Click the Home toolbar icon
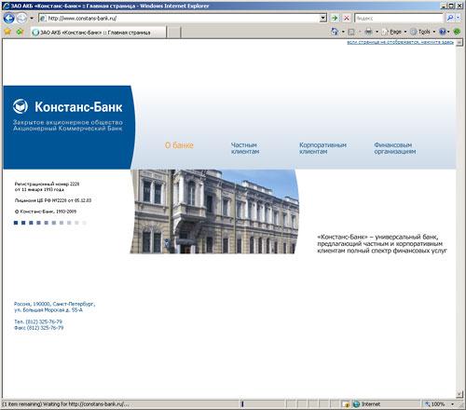466x410 pixels. pyautogui.click(x=335, y=32)
